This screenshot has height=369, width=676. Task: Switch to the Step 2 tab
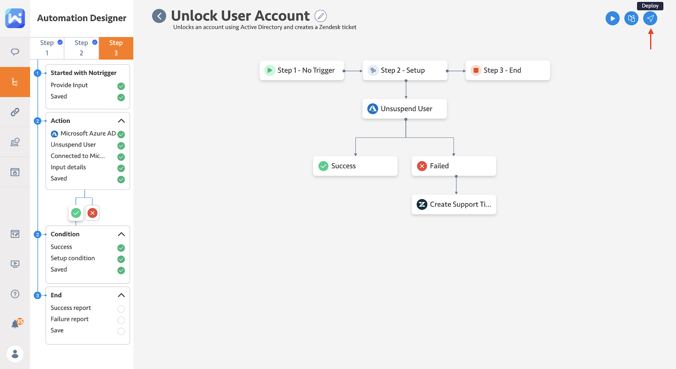[82, 48]
